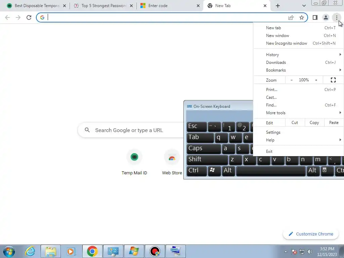Click the Chrome taskbar icon
Viewport: 344px width, 258px height.
(92, 251)
